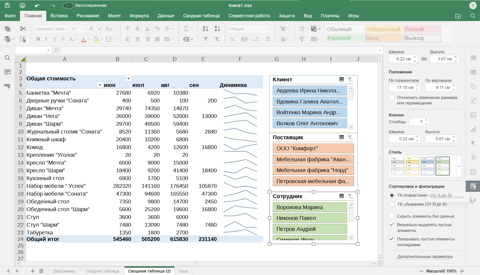Expand the formula bar
Screen dimensions: 480x275
380,50
